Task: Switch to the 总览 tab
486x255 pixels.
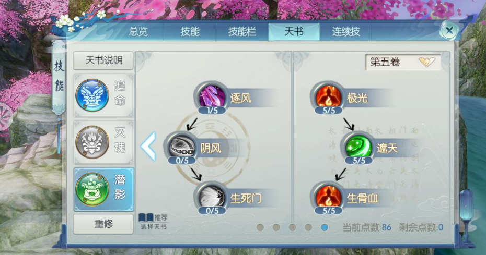Action: point(138,31)
